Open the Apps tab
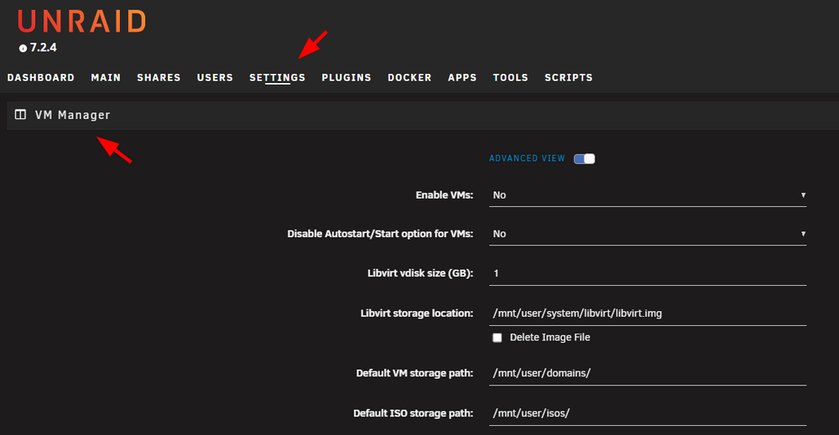This screenshot has width=839, height=435. click(462, 77)
